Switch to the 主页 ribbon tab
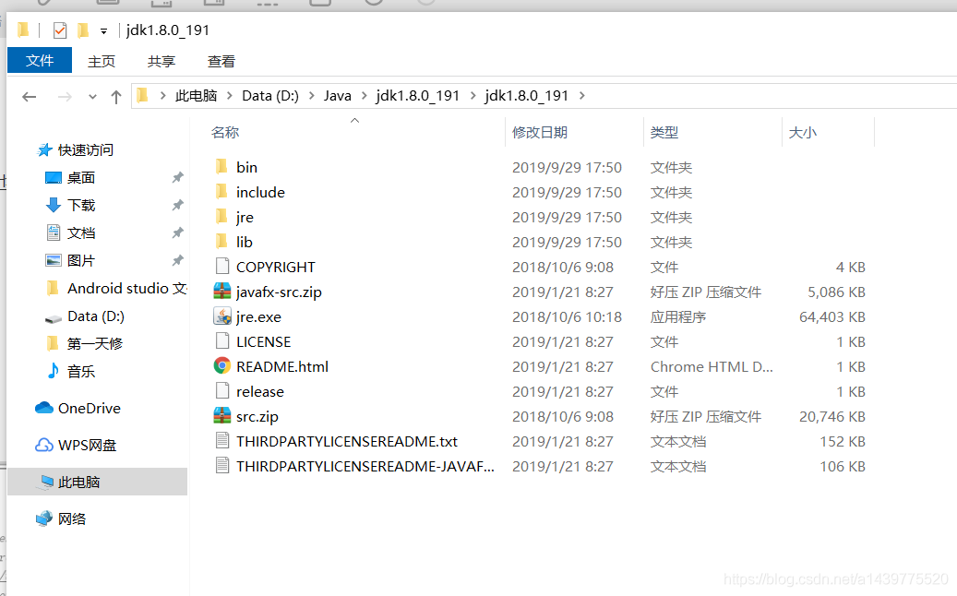 tap(102, 62)
